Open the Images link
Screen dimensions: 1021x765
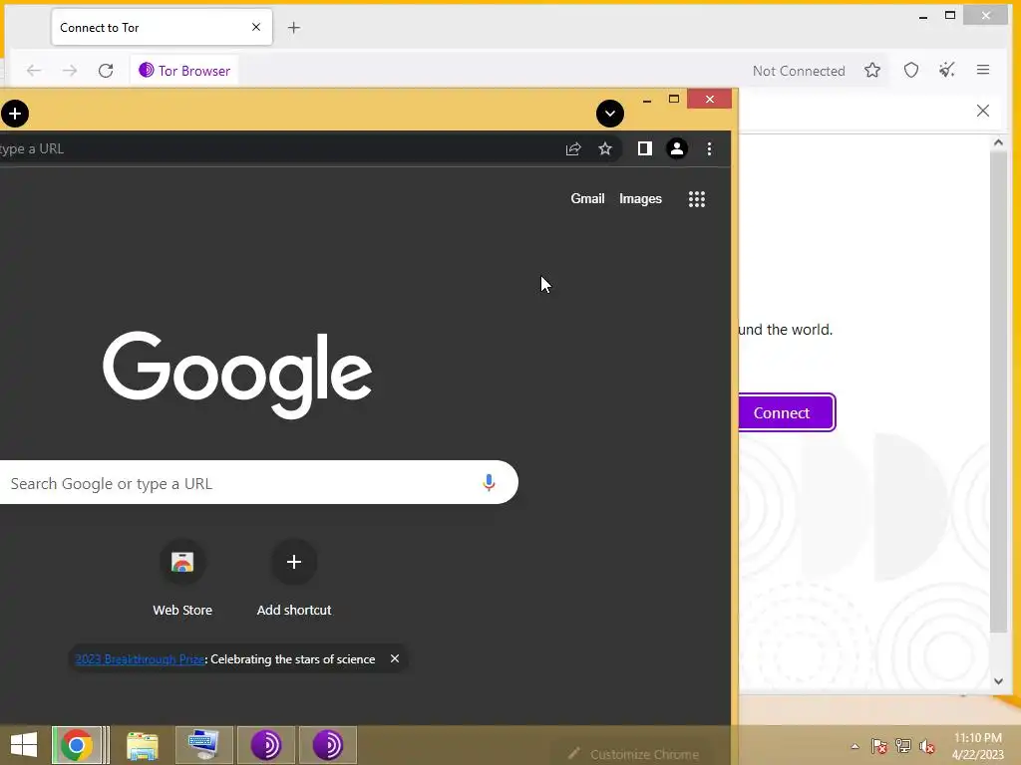click(x=640, y=198)
